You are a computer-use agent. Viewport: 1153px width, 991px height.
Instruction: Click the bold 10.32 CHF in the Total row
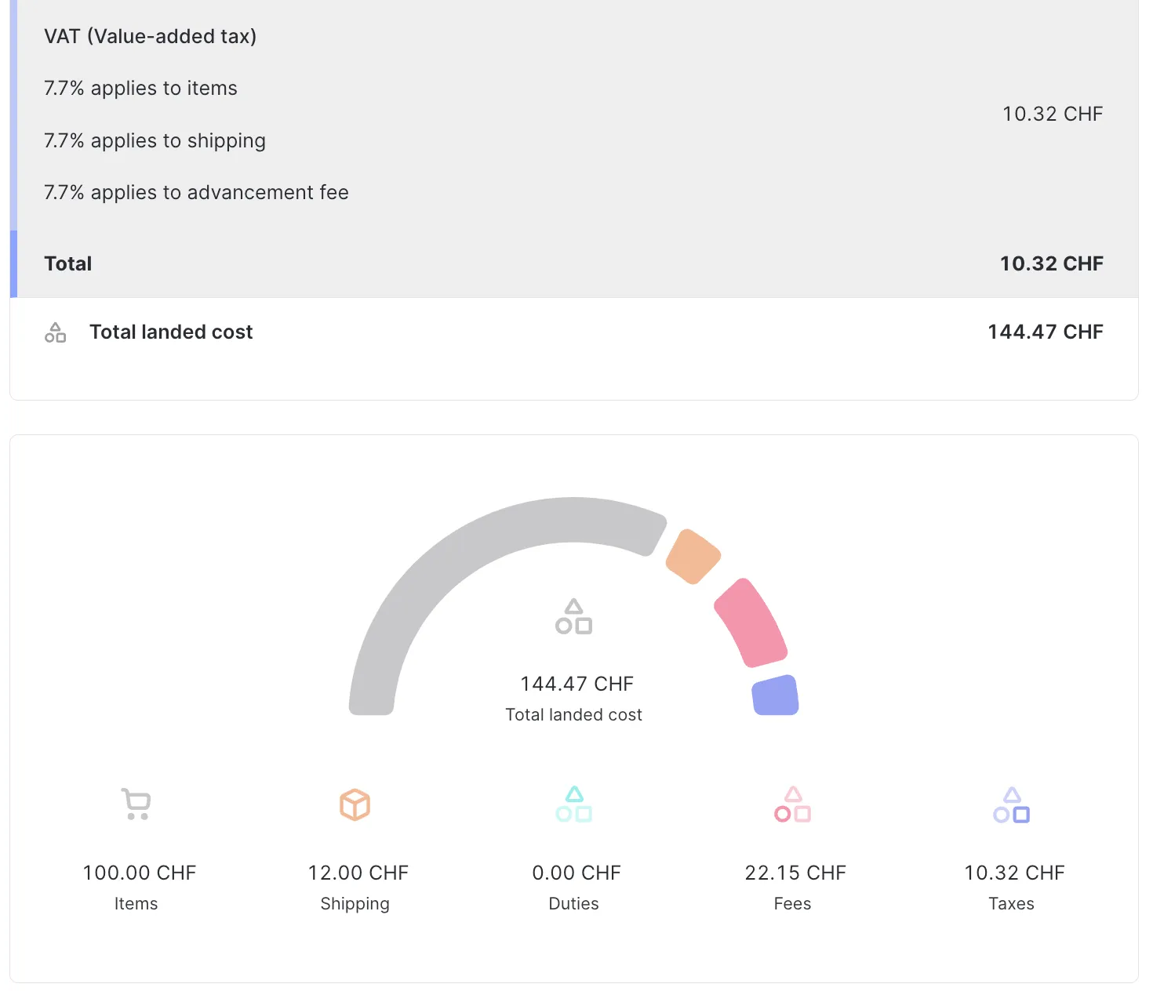[1051, 263]
